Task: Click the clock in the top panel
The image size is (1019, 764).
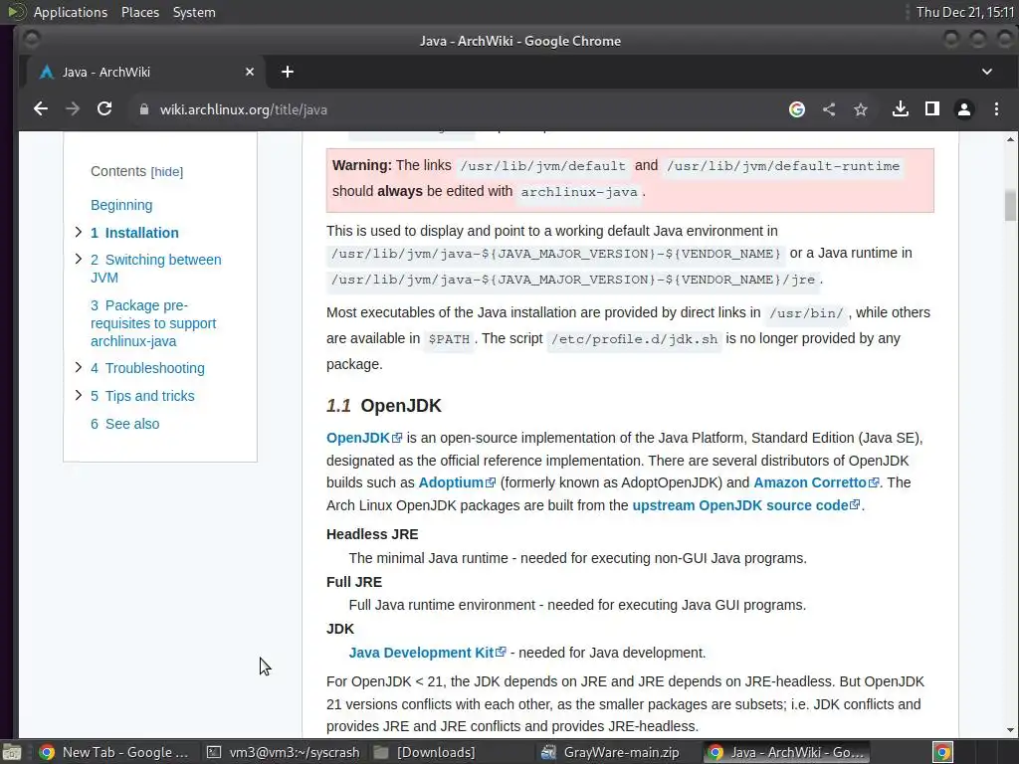Action: 965,12
